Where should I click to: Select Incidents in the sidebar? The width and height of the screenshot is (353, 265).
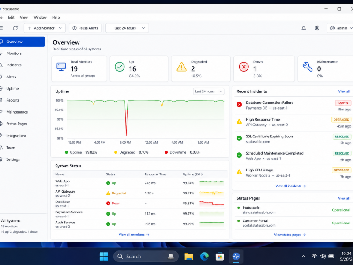point(23,65)
